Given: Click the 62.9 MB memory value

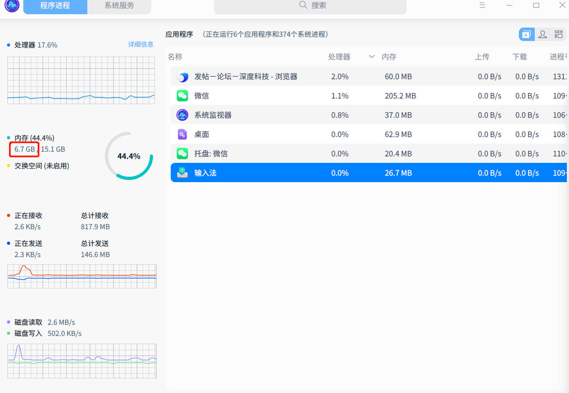Looking at the screenshot, I should [x=398, y=135].
